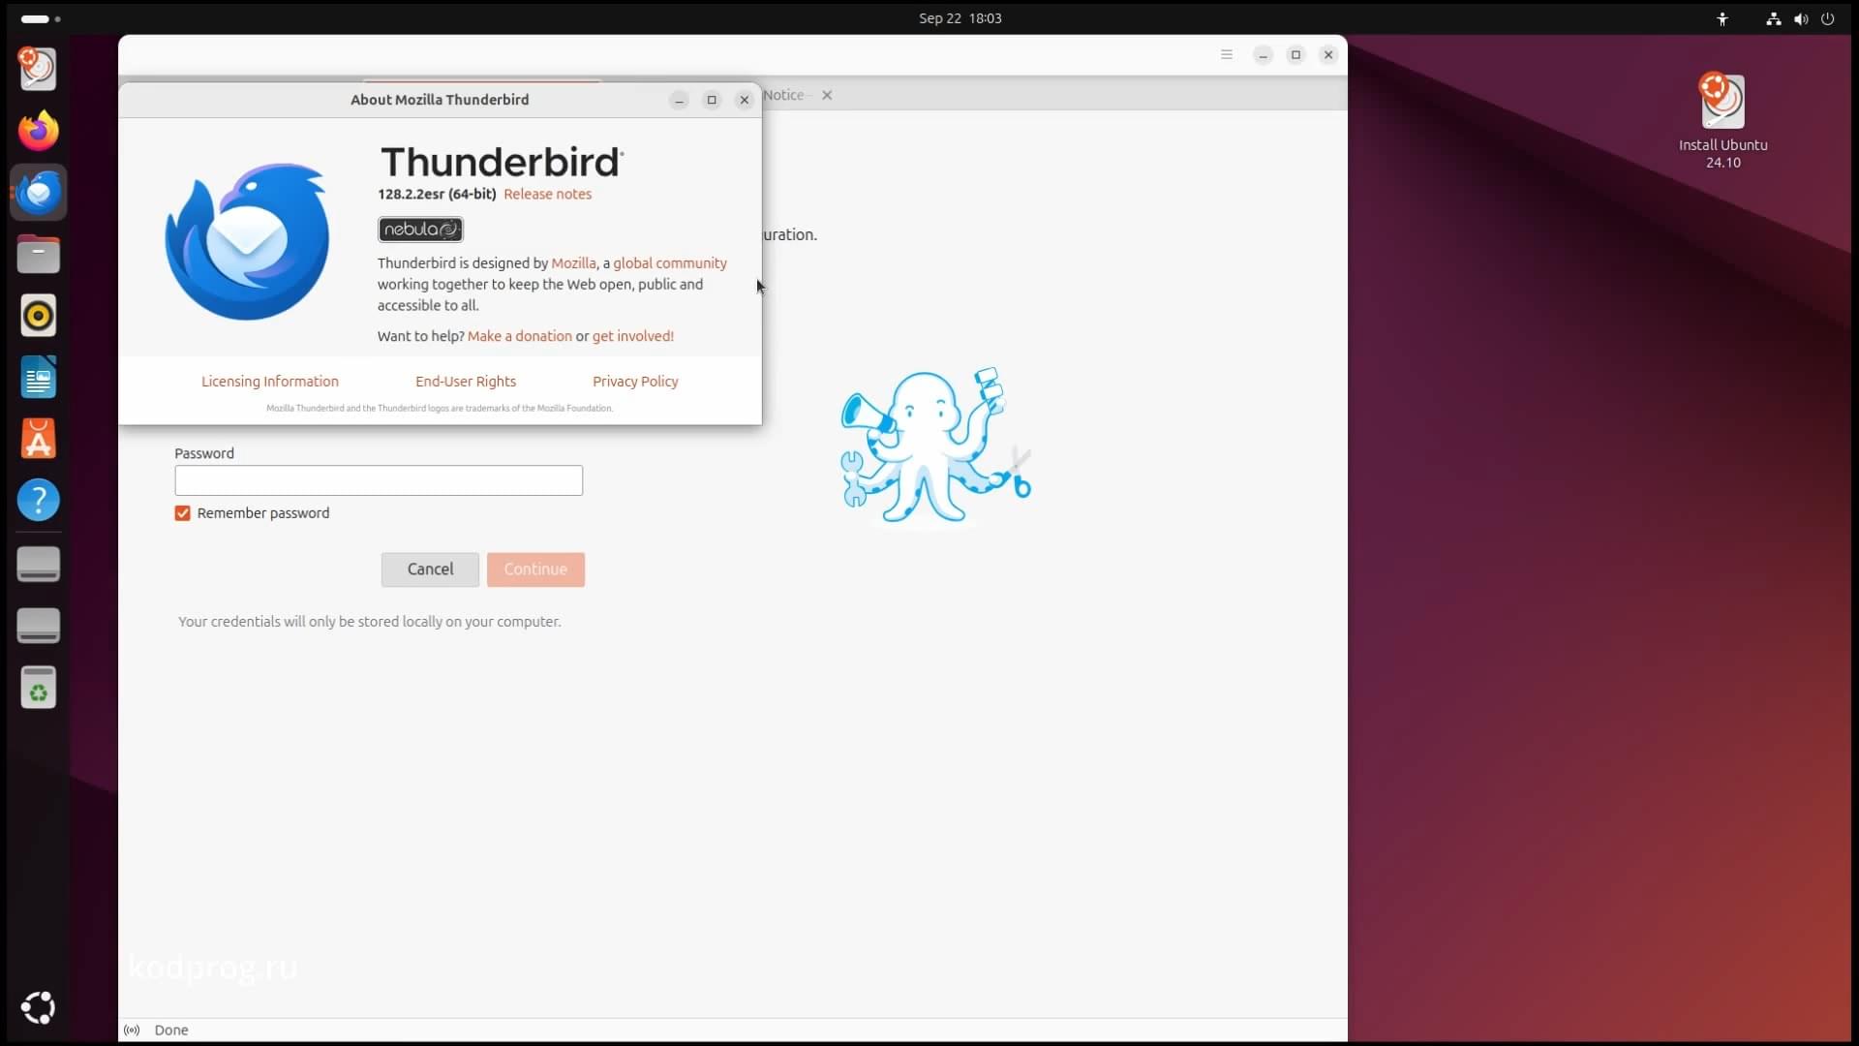The height and width of the screenshot is (1046, 1859).
Task: Switch to the Notice tab
Action: [783, 95]
